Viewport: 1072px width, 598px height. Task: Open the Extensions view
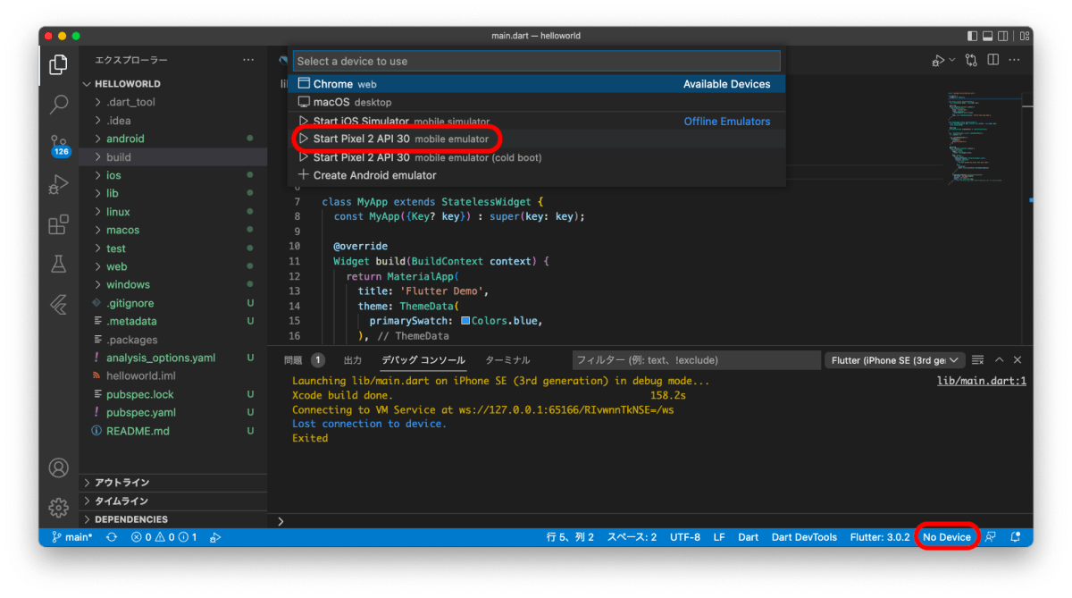[59, 224]
